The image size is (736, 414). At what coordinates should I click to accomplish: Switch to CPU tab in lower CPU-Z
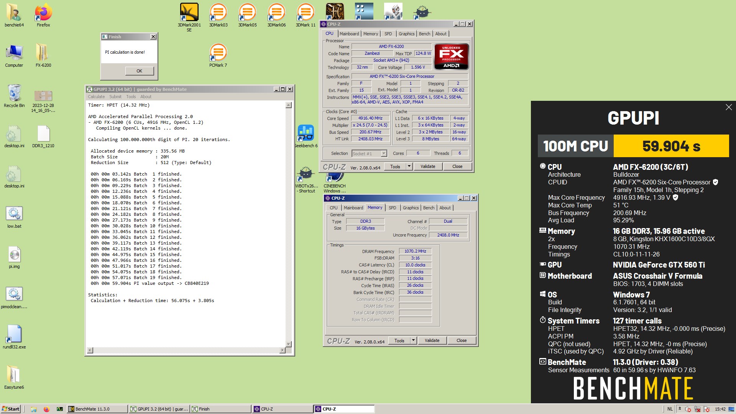coord(333,208)
